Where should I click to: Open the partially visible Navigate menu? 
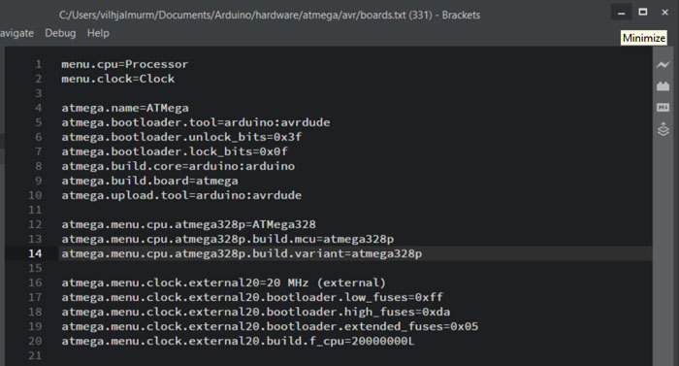[x=16, y=33]
